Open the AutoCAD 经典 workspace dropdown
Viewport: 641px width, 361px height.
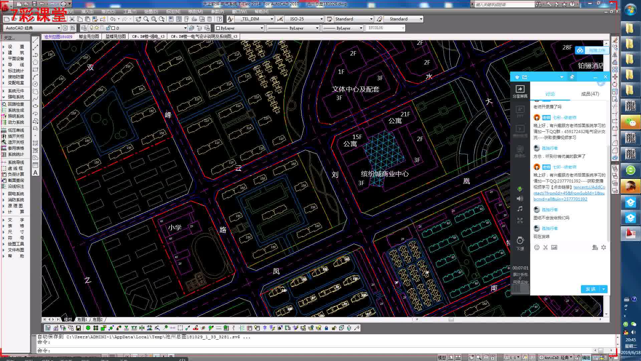coord(59,28)
